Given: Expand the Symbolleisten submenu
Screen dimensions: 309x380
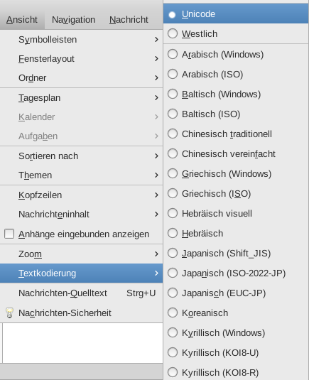Looking at the screenshot, I should [x=81, y=39].
